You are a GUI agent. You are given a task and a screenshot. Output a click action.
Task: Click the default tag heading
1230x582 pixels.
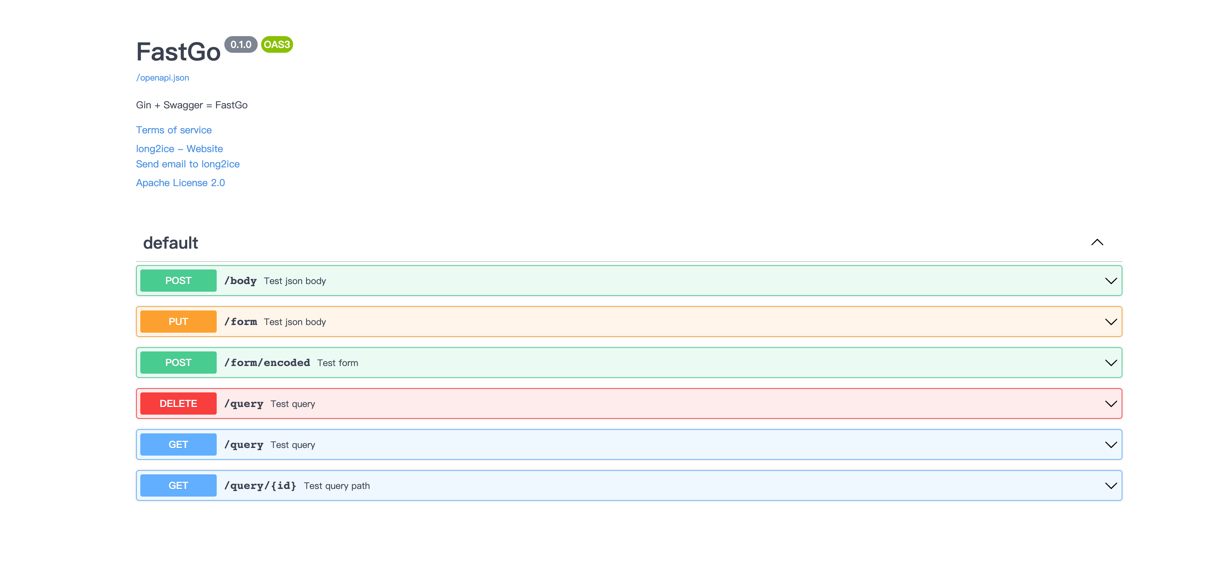pyautogui.click(x=171, y=243)
